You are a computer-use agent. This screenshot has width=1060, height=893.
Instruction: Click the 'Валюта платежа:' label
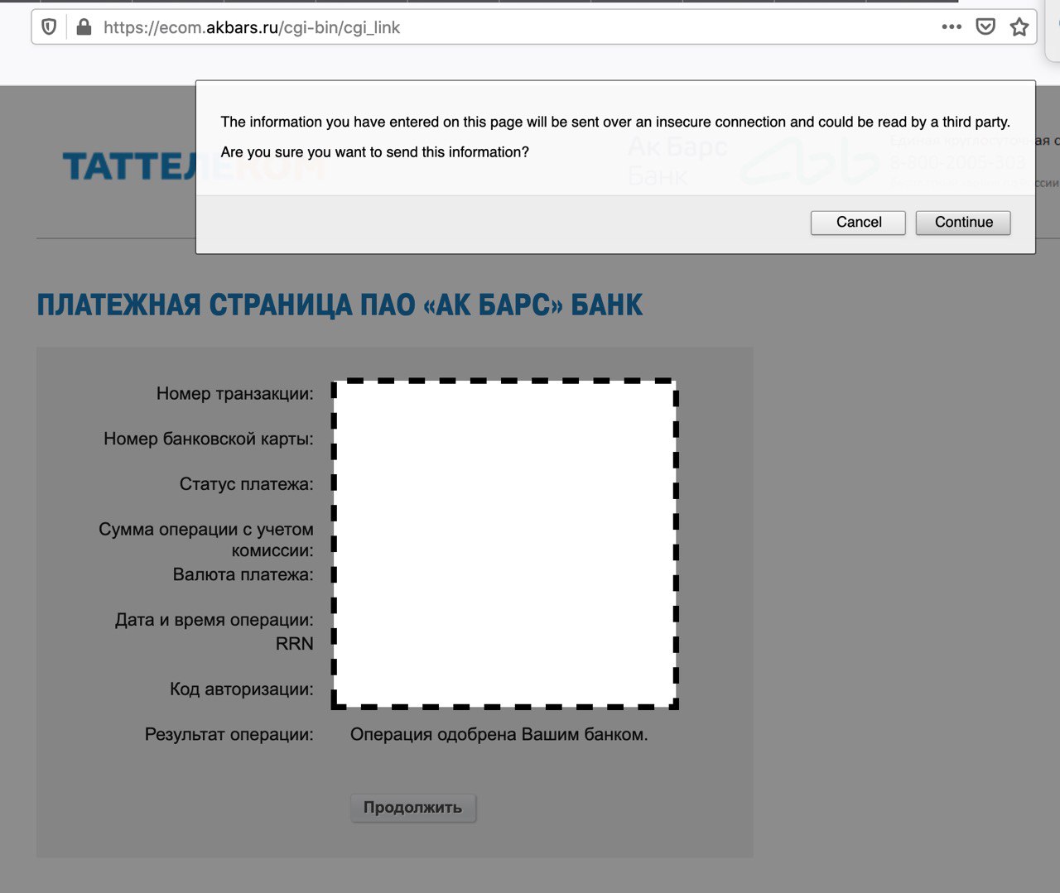(x=243, y=574)
